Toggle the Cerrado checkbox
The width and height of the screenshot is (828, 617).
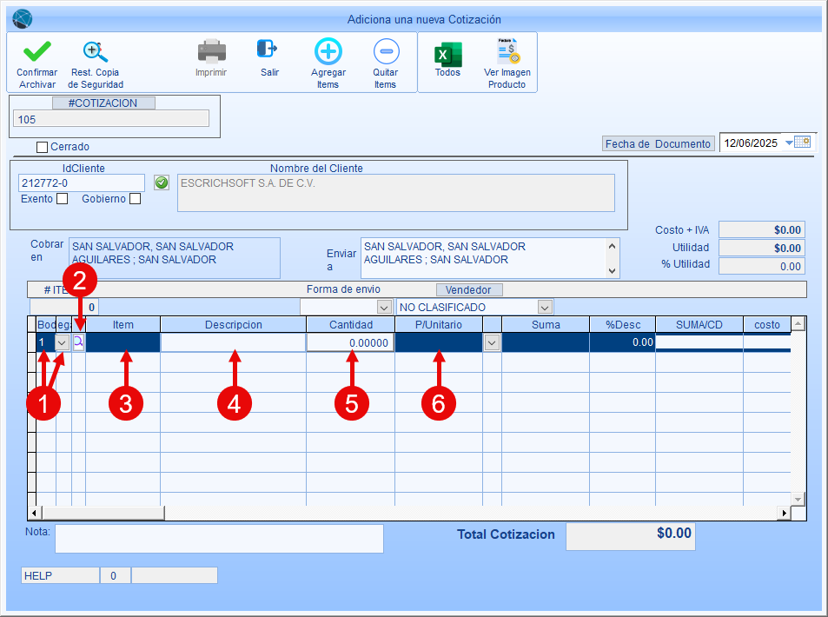coord(43,148)
